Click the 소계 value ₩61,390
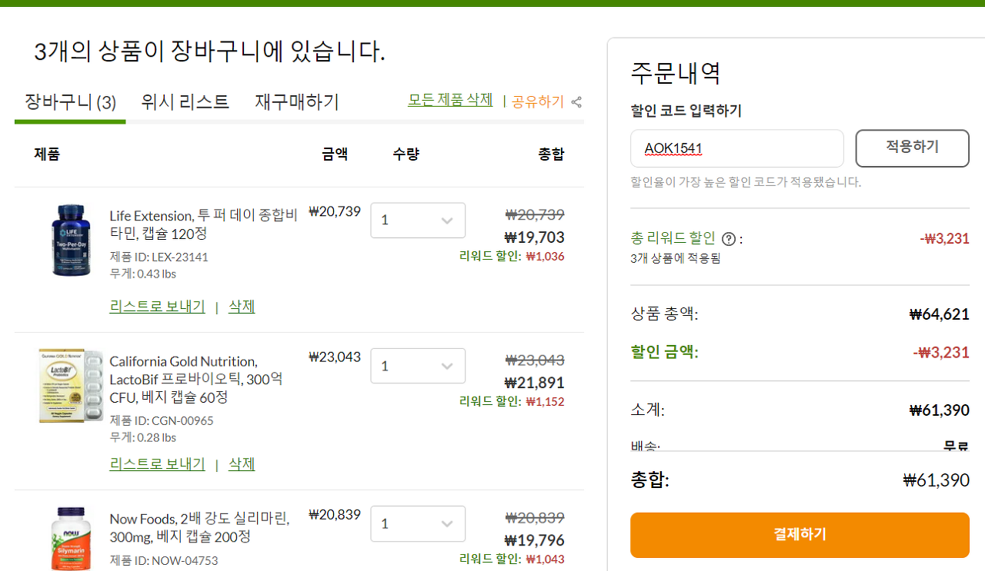Viewport: 985px width, 571px height. [x=939, y=410]
